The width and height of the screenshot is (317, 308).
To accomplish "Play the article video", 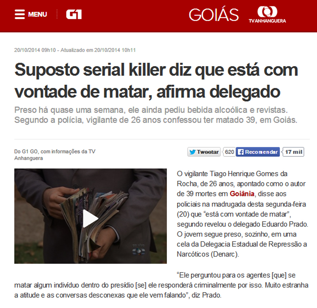I will 90,219.
